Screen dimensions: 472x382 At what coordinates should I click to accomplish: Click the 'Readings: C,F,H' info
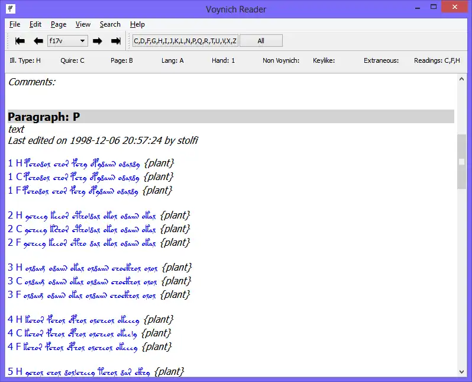(437, 60)
